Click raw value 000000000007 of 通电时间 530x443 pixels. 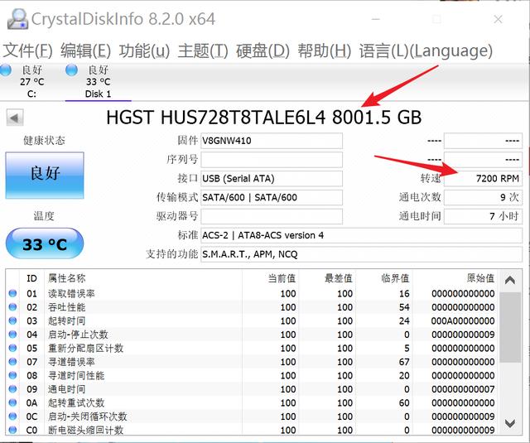(463, 389)
